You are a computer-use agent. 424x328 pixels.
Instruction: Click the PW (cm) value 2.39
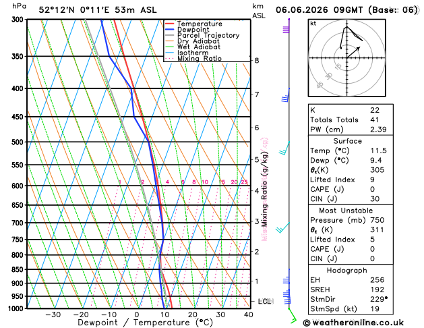coord(378,130)
